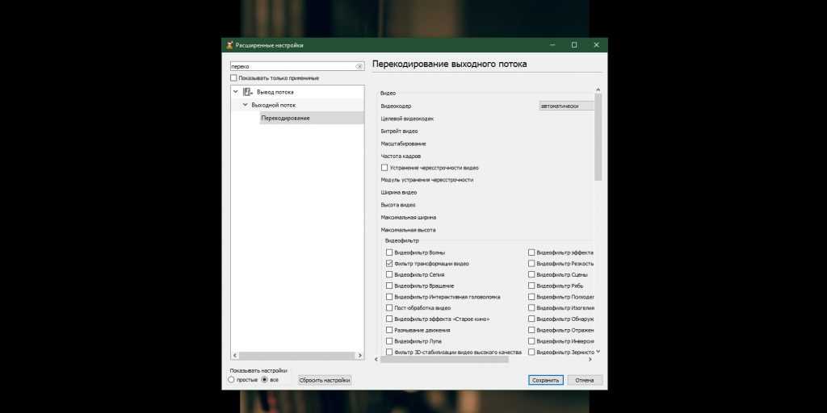This screenshot has width=827, height=413.
Task: Enable Показывать только применимые checkbox
Action: tap(234, 78)
